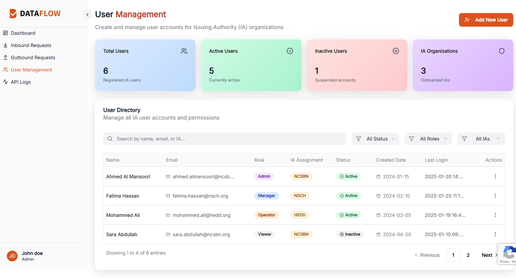Click the Manager role badge

click(266, 196)
